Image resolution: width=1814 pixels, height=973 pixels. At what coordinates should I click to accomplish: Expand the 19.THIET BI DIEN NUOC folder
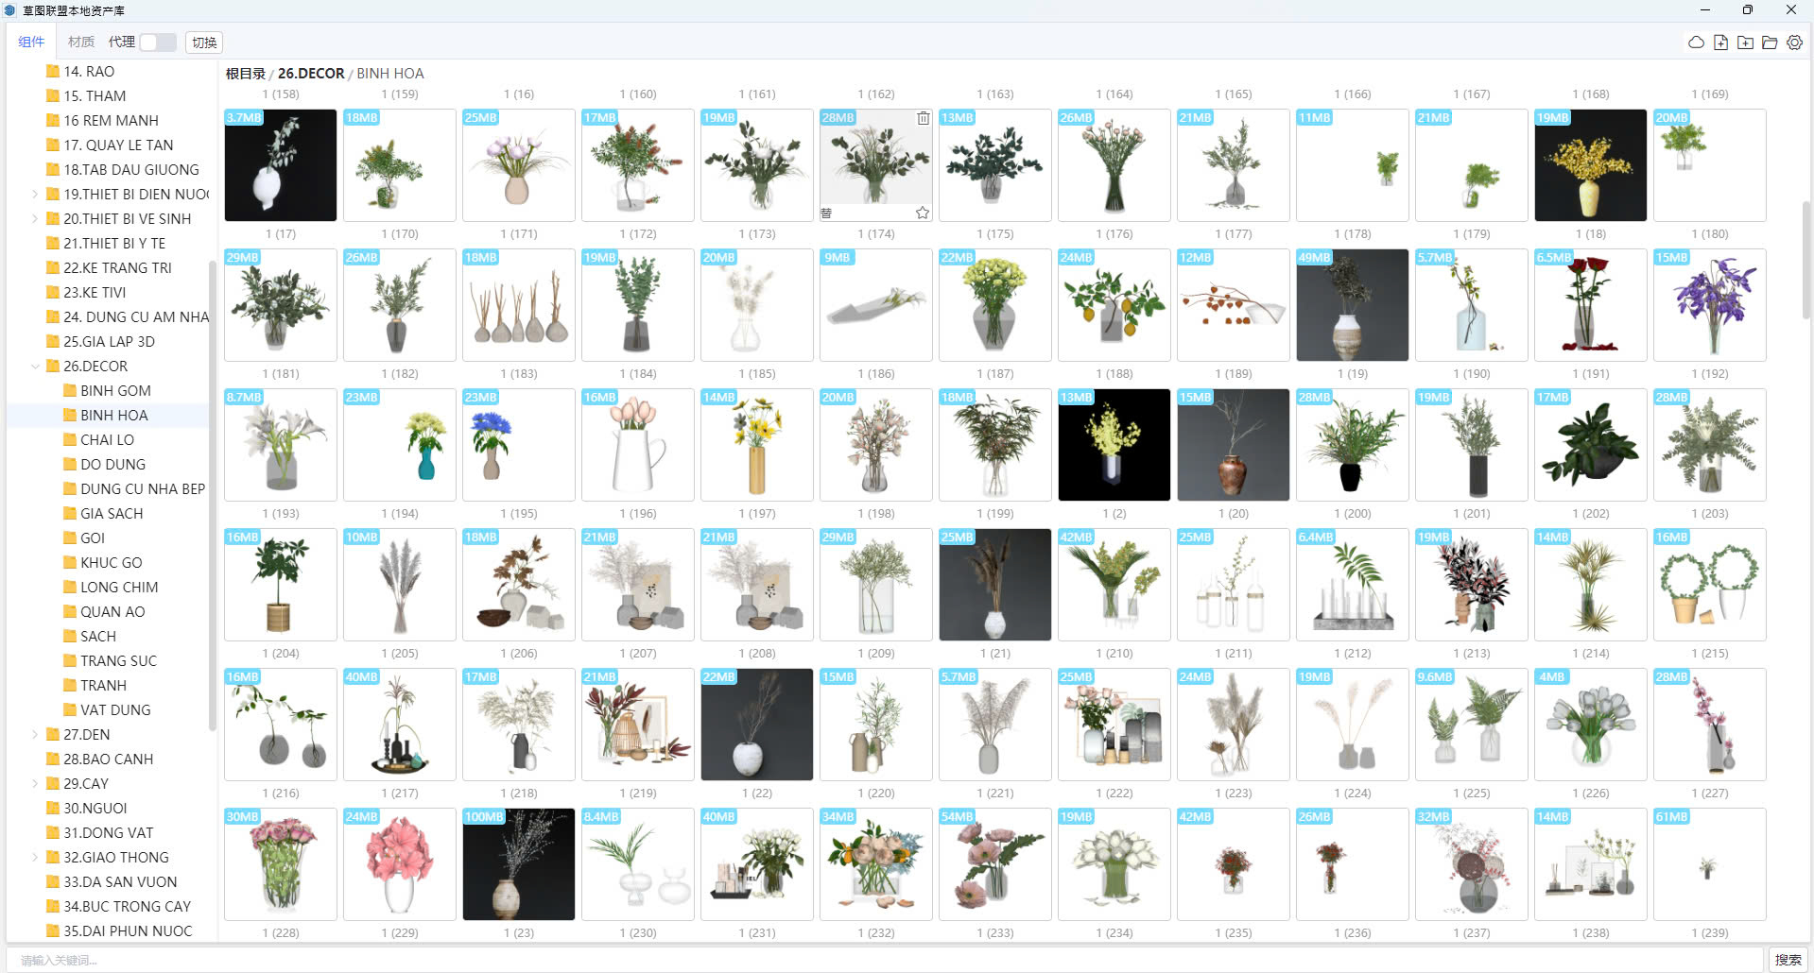(35, 195)
